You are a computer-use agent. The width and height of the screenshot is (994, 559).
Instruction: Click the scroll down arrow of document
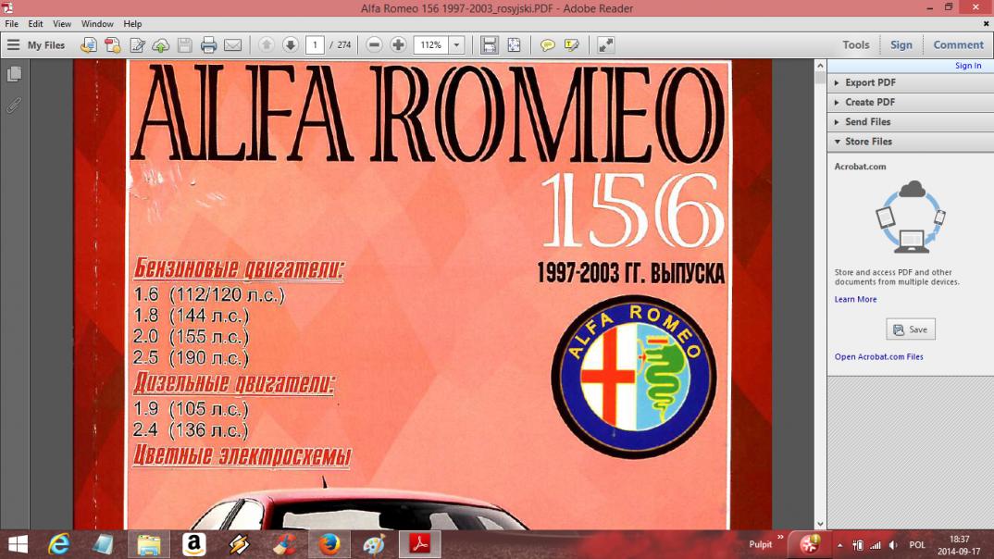pyautogui.click(x=820, y=524)
